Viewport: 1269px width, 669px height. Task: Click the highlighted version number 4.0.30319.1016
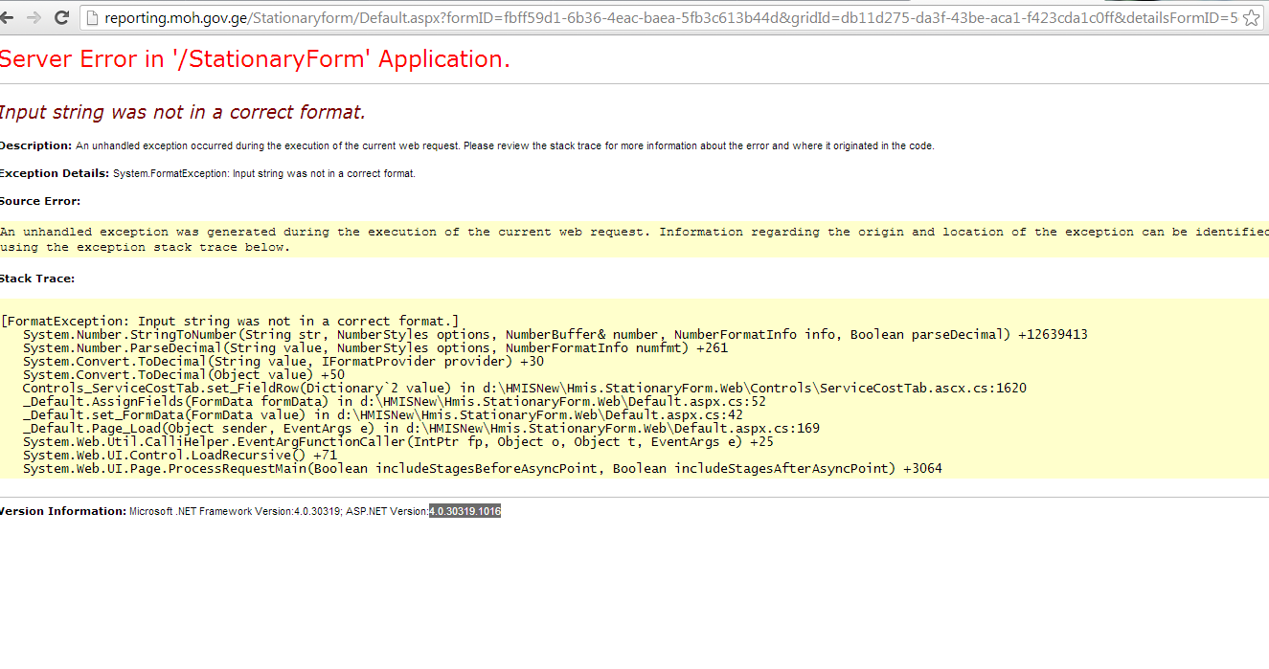tap(465, 511)
